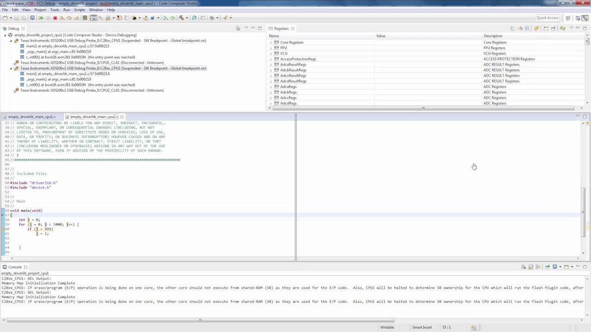Click the Assembly Step Into icon in the toolbar
Viewport: 591px width, 332px height.
(x=165, y=18)
